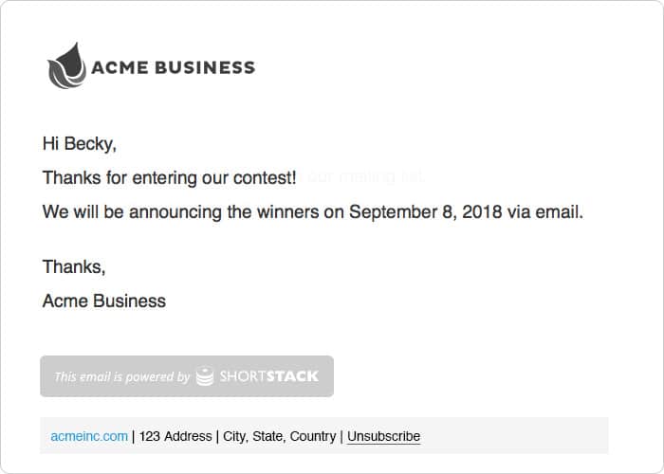Click the empty right side of the gray footer bar
Viewport: 664px width, 474px height.
click(x=531, y=436)
